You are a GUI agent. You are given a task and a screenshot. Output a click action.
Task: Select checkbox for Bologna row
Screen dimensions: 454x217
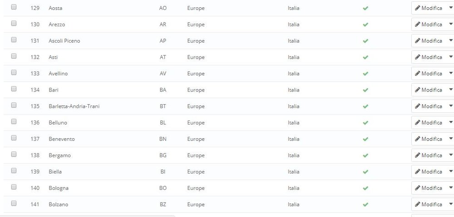[x=14, y=187]
